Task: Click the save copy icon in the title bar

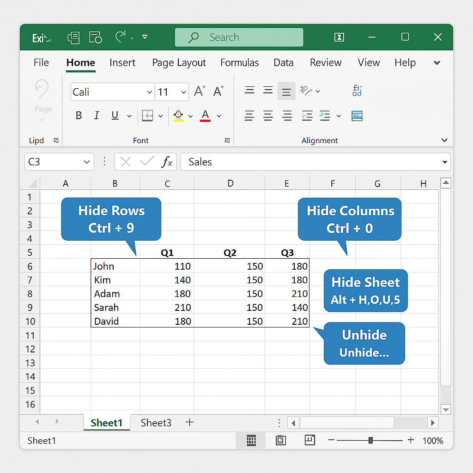Action: coord(73,38)
